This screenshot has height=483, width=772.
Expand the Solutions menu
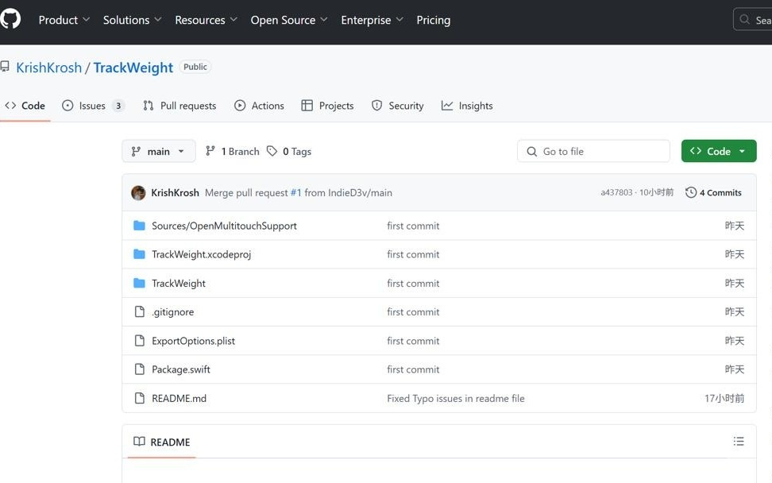coord(132,20)
